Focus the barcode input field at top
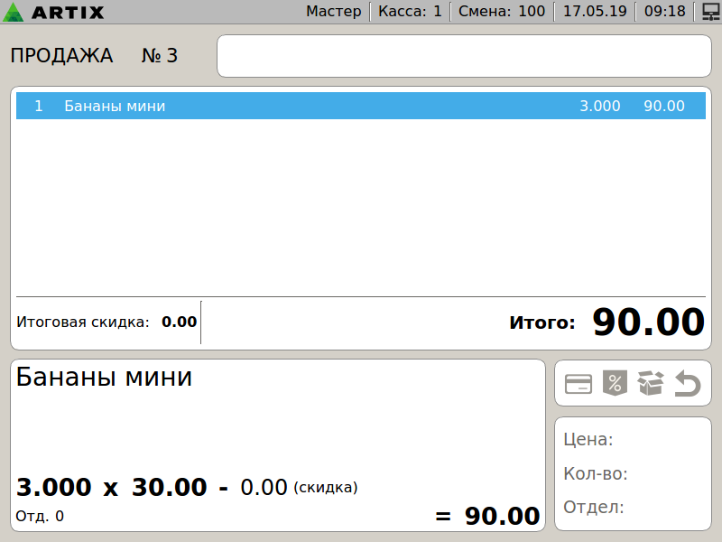The height and width of the screenshot is (542, 722). [x=464, y=56]
